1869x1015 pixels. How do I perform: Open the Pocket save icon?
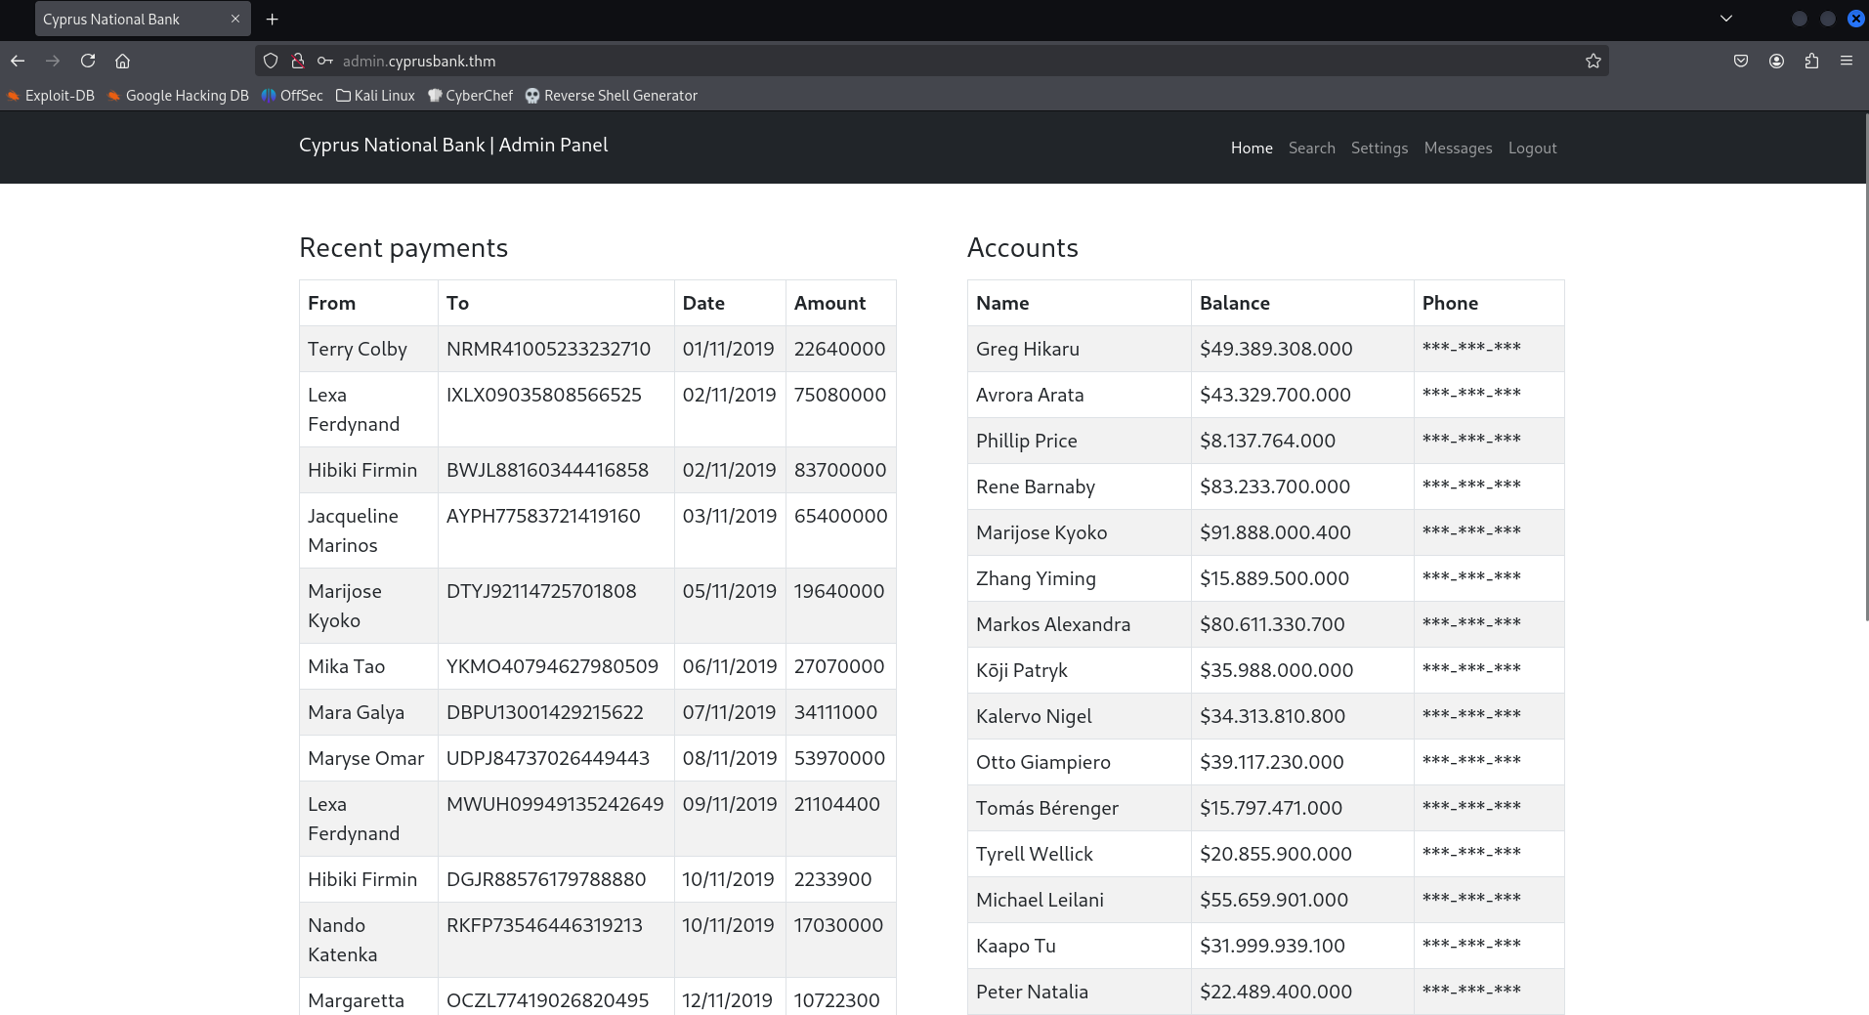(x=1741, y=61)
